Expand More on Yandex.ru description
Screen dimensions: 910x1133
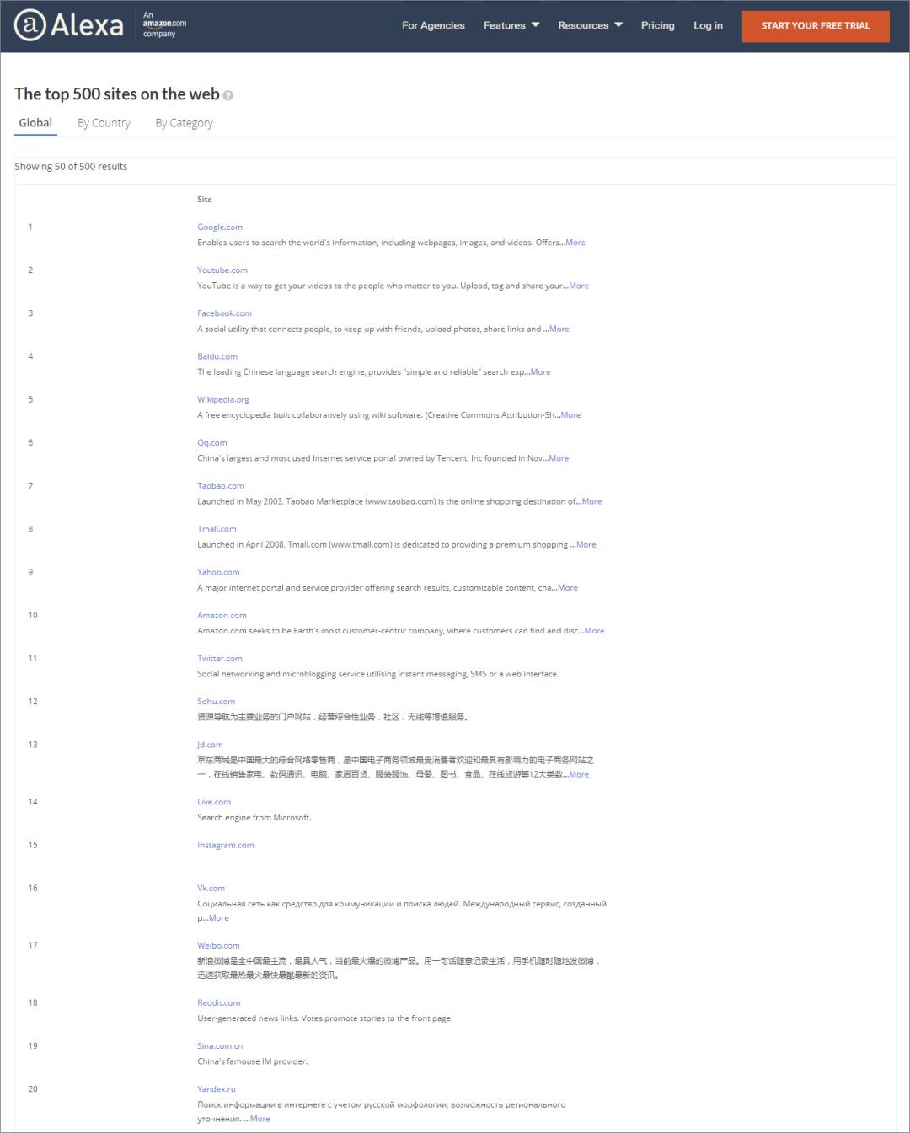tap(260, 1119)
